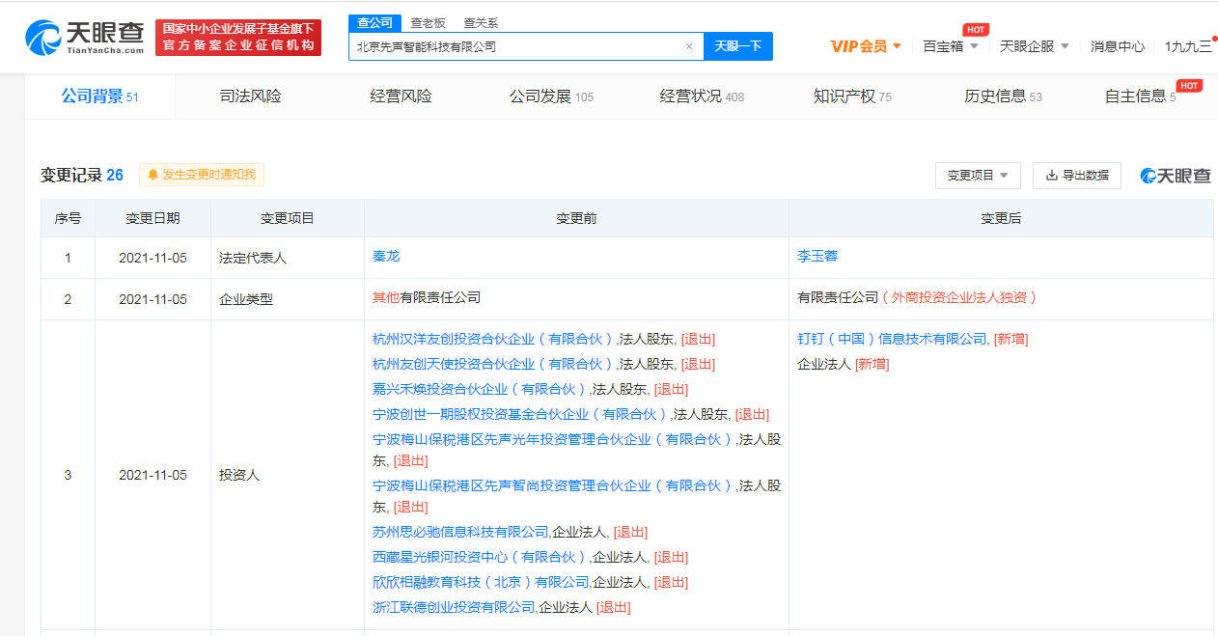1218x636 pixels.
Task: Open 宁波梅山保税港区先声光年投资管理 link
Action: click(553, 439)
